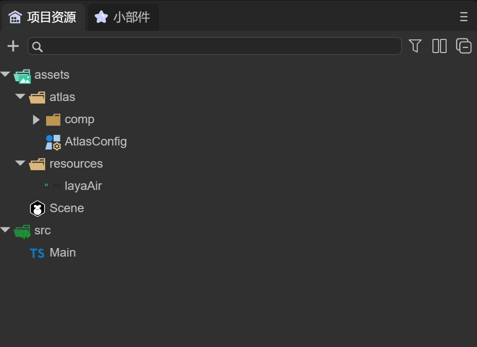This screenshot has height=347, width=477.
Task: Click the TS icon beside Main
Action: click(37, 253)
